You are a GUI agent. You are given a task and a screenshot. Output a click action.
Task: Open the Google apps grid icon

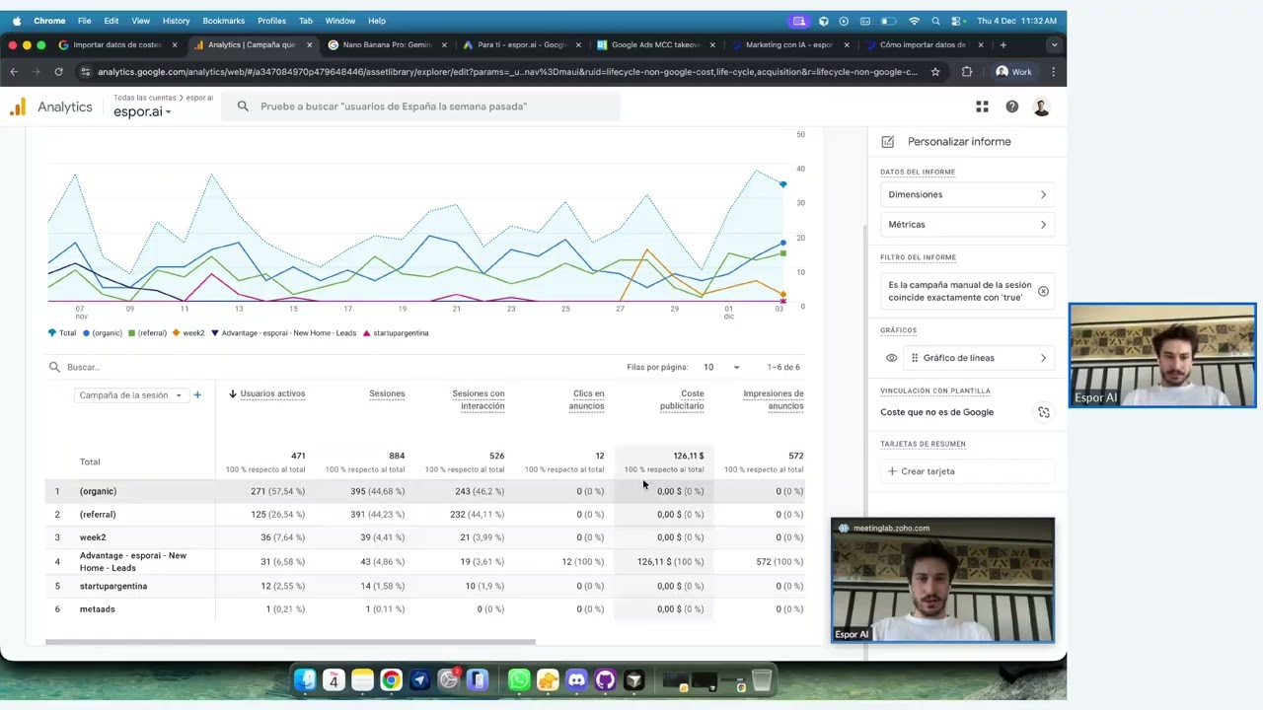982,106
